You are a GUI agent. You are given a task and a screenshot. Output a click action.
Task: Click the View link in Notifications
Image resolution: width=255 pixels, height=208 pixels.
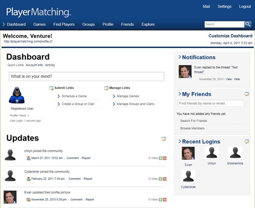click(x=228, y=79)
